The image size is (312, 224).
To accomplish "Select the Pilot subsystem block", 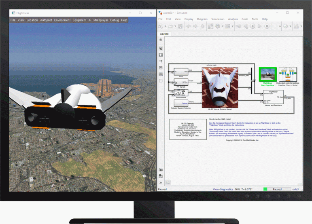I will (181, 72).
